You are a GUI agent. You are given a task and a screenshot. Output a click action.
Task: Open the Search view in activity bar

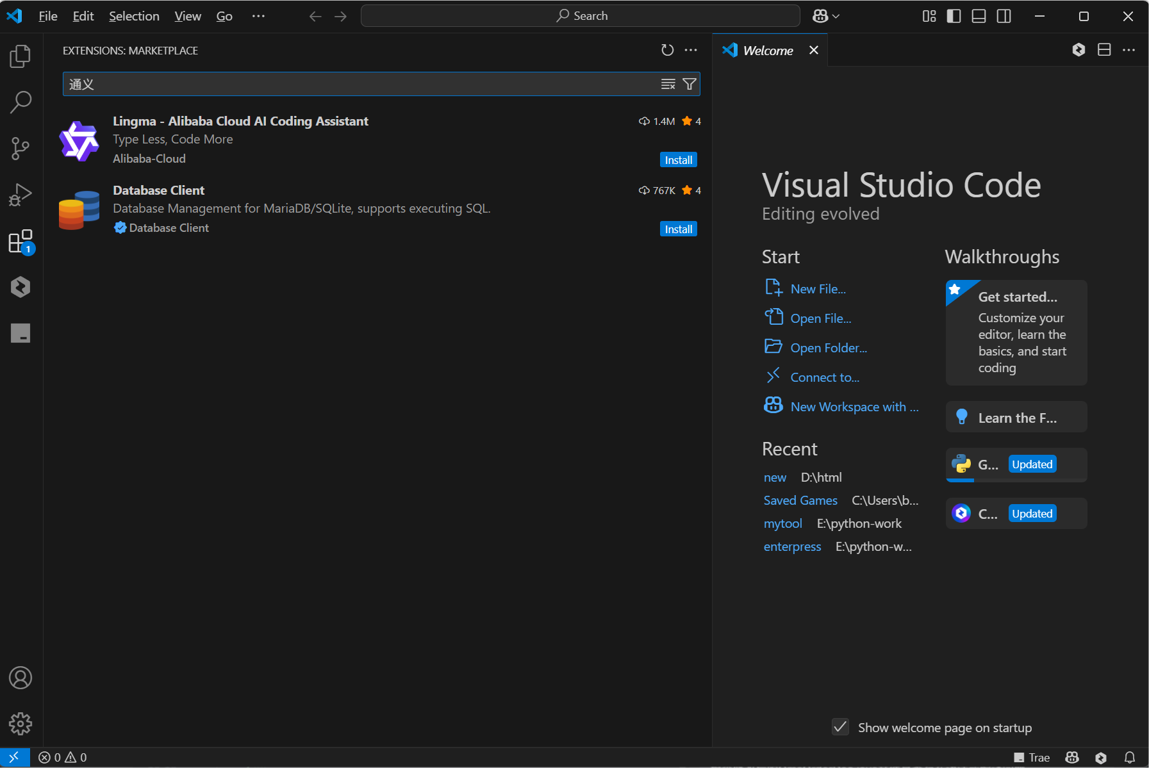pos(21,102)
